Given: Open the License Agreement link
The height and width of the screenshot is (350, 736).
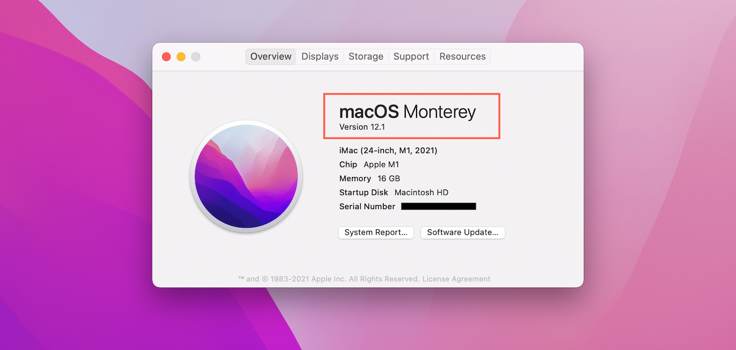Looking at the screenshot, I should (456, 279).
